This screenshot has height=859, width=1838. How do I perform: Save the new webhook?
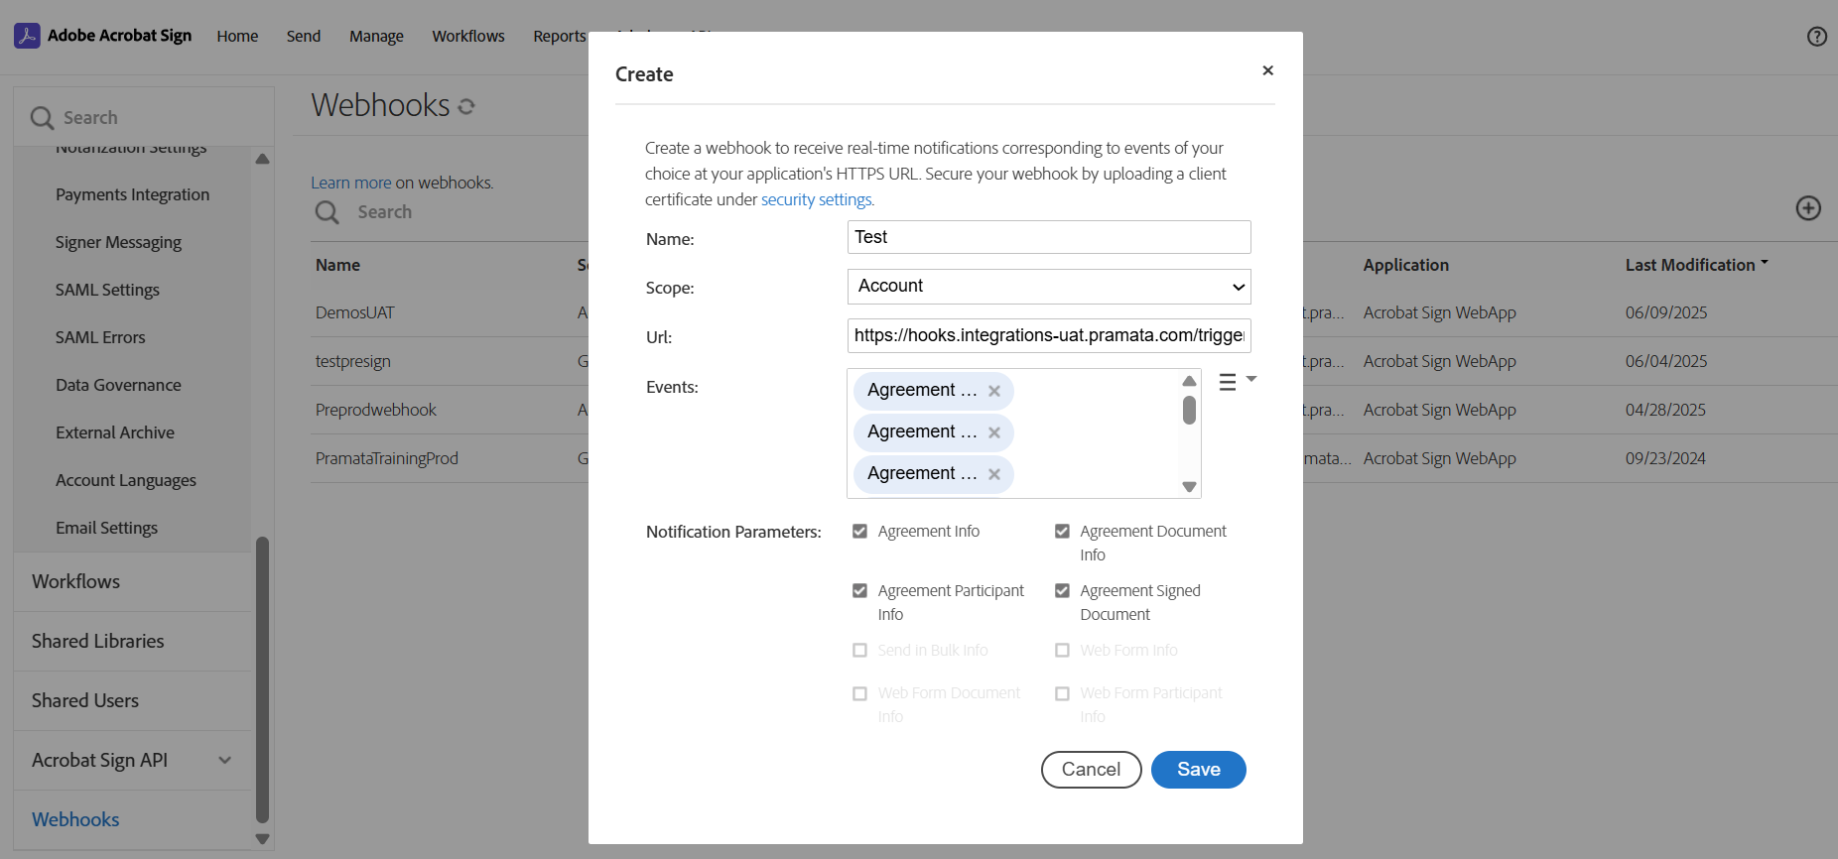pyautogui.click(x=1199, y=770)
